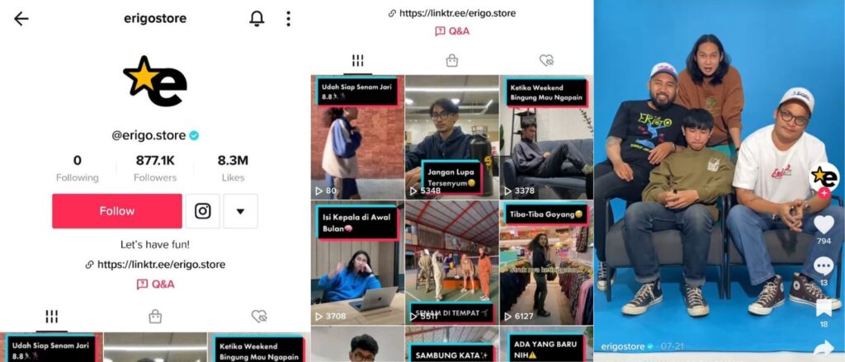Open video 'Senam di Tempat' with 5511 views
Image resolution: width=845 pixels, height=362 pixels.
[x=451, y=263]
